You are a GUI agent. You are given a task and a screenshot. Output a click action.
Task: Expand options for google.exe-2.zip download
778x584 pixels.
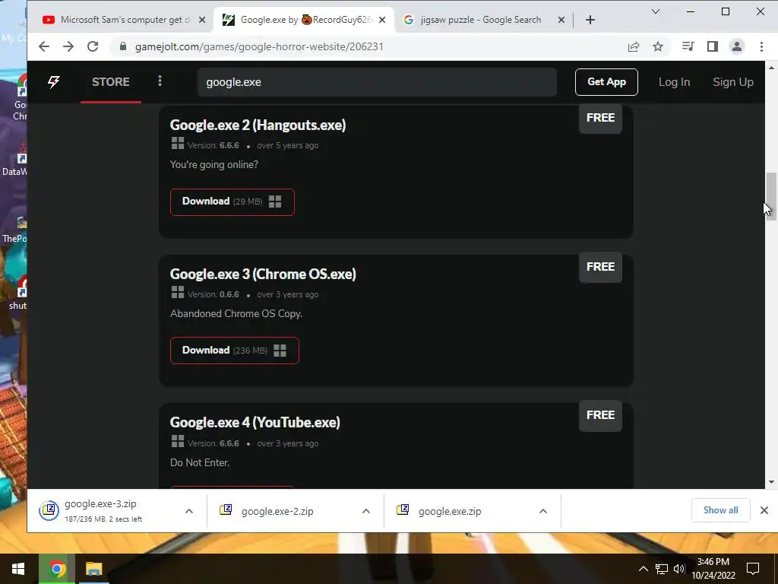(x=366, y=511)
